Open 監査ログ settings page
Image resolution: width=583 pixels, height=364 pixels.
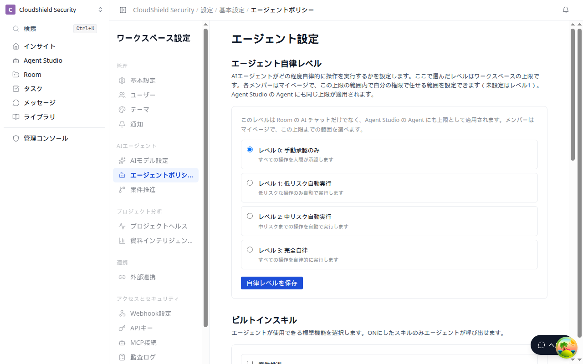click(x=156, y=357)
